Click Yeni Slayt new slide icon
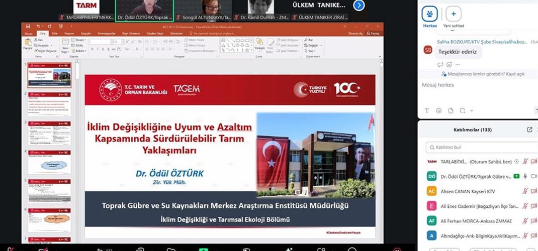This screenshot has width=538, height=251. 65,43
